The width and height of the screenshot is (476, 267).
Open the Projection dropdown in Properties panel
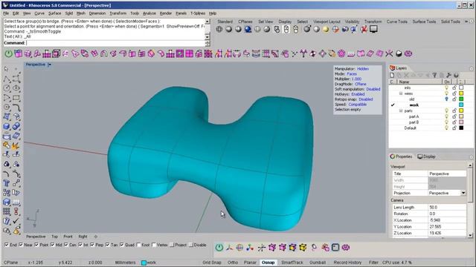point(463,193)
